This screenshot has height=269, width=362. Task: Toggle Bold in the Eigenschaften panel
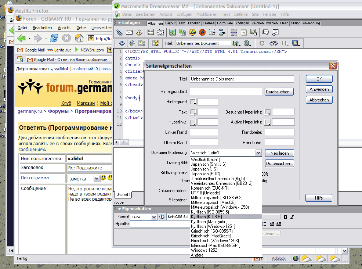[286, 217]
